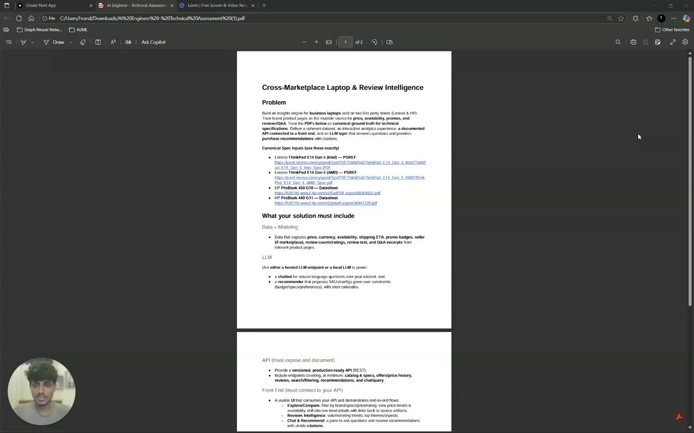The height and width of the screenshot is (433, 694).
Task: Open the Settings and more menu
Action: click(x=673, y=18)
